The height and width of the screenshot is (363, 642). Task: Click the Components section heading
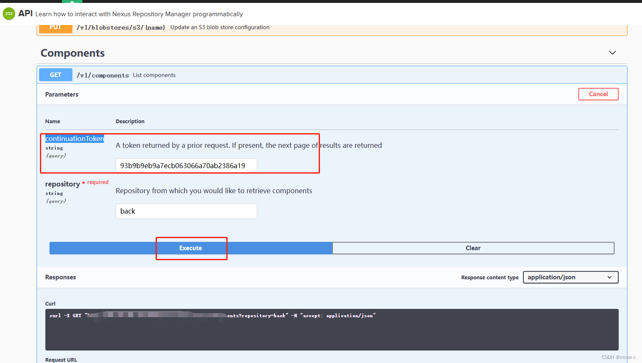coord(73,53)
